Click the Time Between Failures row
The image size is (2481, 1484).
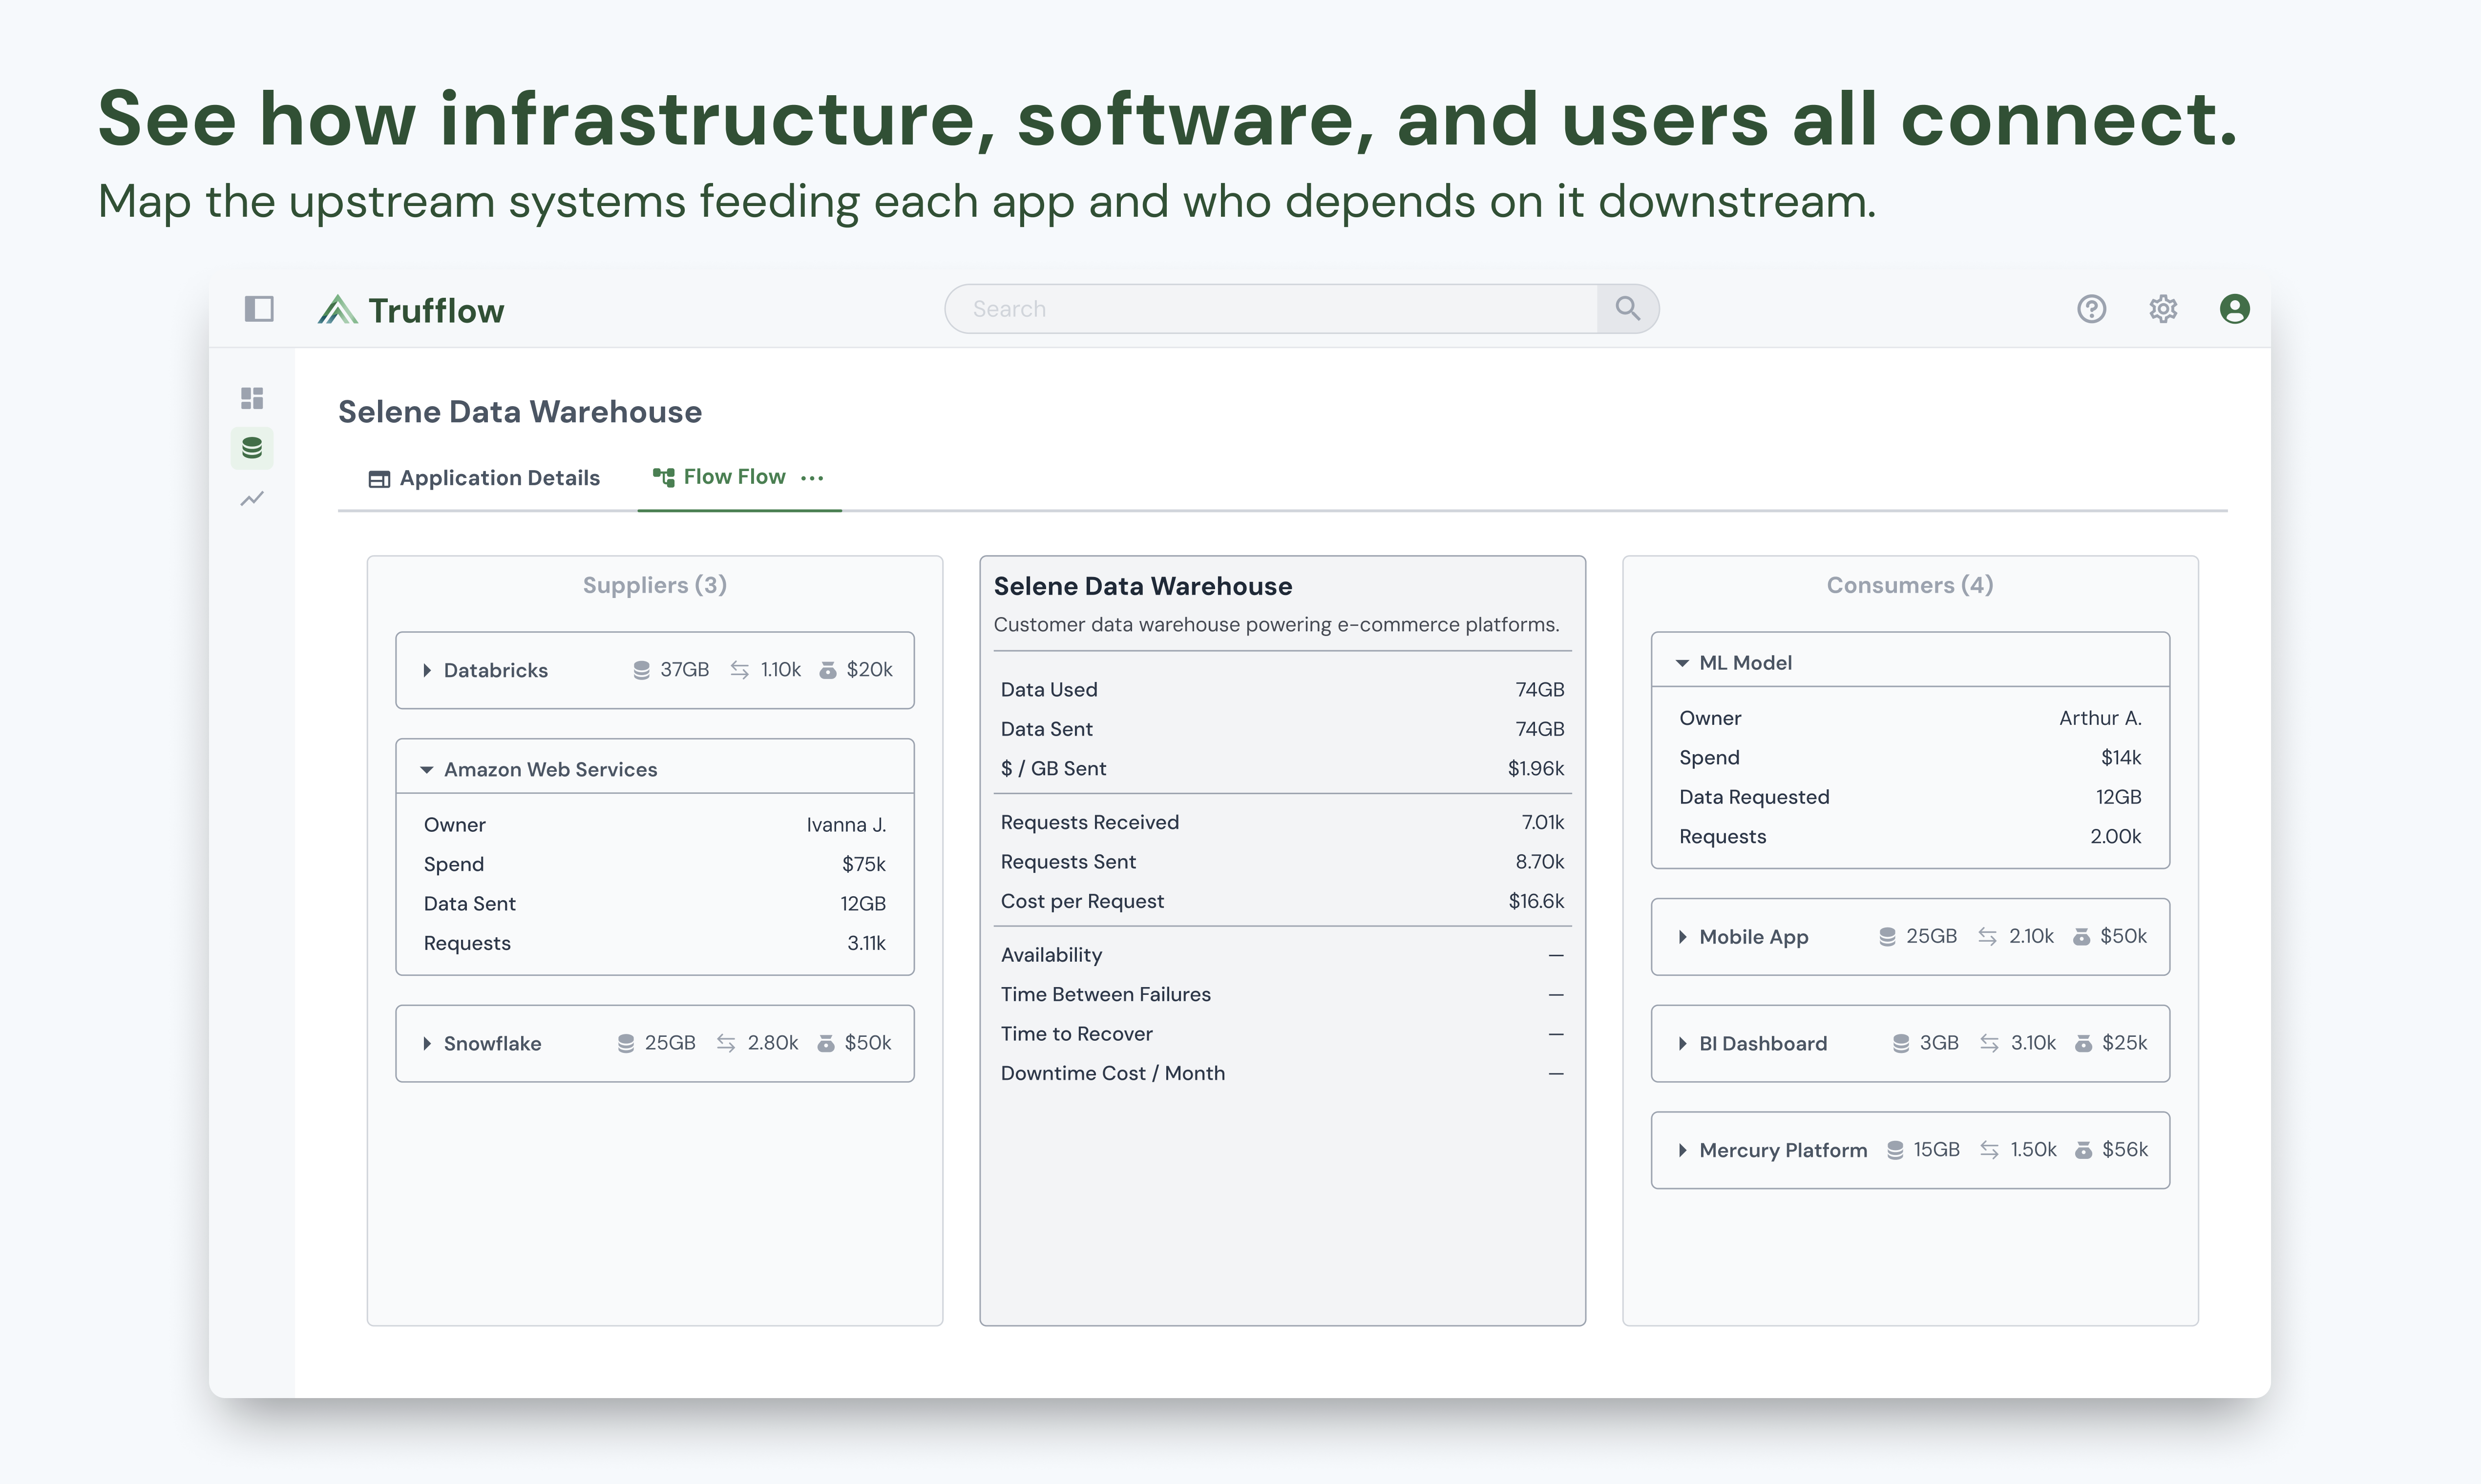point(1283,995)
